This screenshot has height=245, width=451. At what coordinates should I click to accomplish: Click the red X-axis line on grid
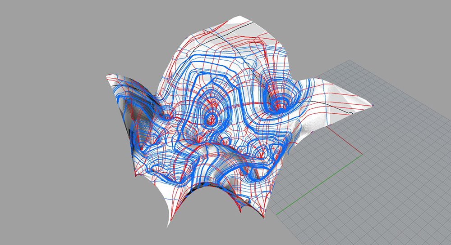point(344,141)
